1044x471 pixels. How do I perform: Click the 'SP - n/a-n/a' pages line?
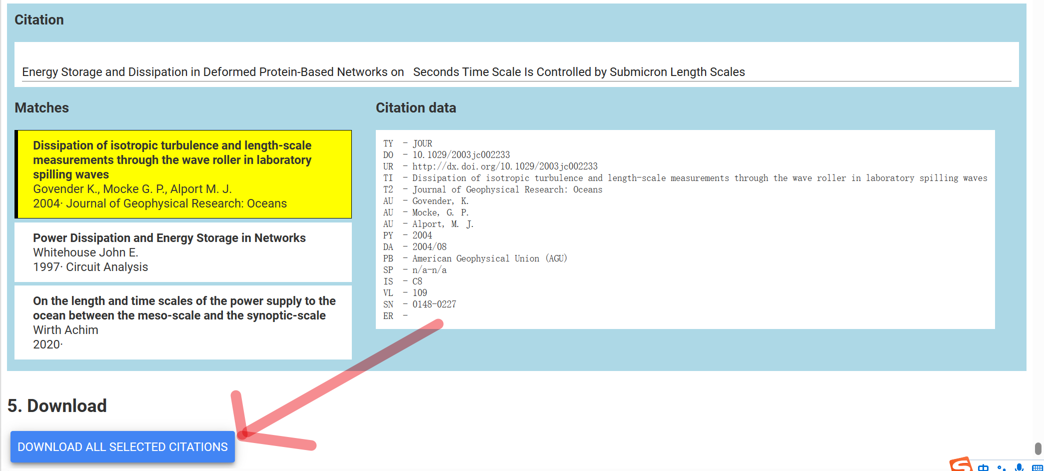click(x=415, y=269)
